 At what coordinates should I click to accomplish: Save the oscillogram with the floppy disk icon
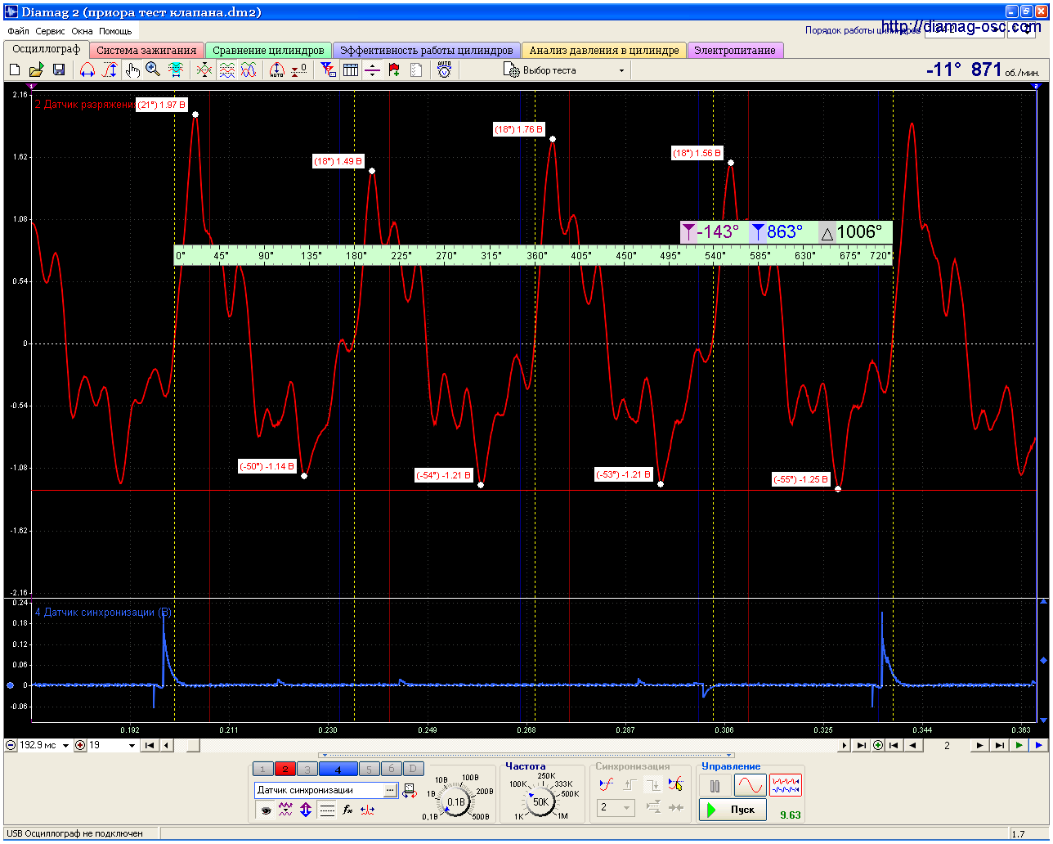pos(59,70)
